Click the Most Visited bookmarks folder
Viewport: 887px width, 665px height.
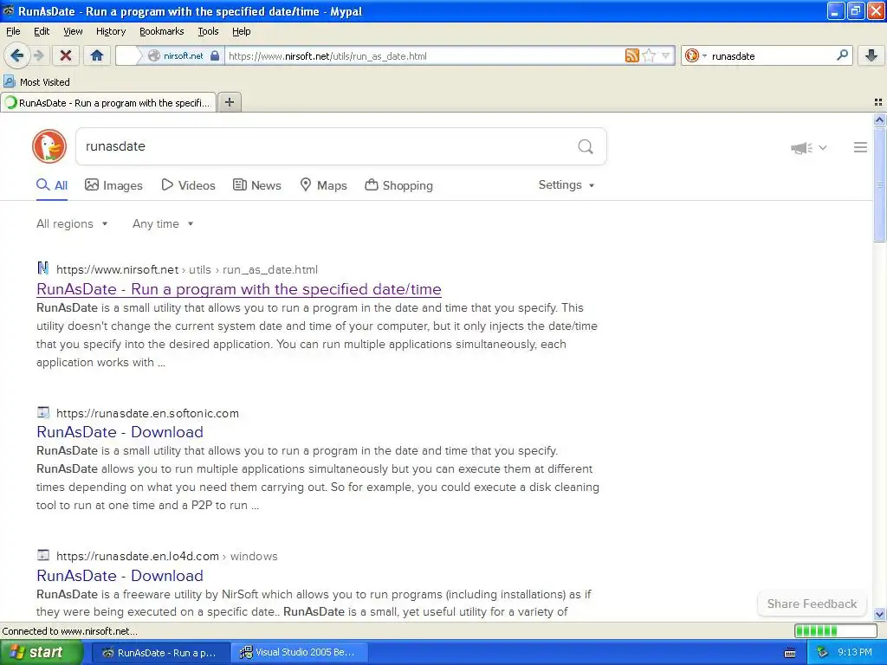36,82
